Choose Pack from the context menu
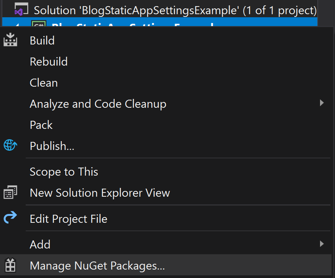Viewport: 335px width, 278px height. [x=41, y=124]
